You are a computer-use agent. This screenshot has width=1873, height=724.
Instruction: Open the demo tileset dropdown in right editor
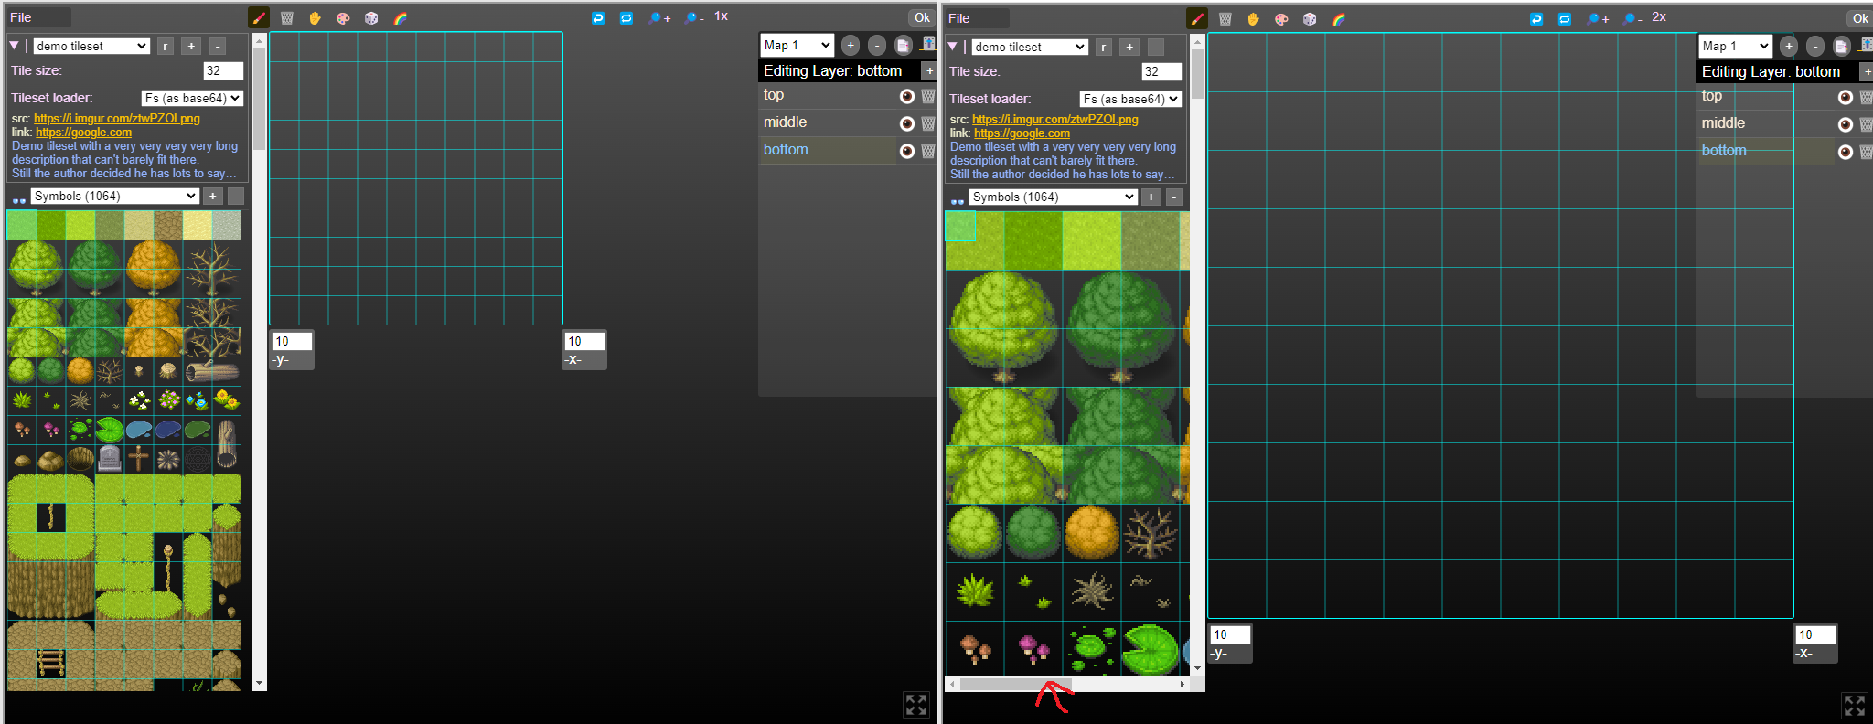(1030, 47)
